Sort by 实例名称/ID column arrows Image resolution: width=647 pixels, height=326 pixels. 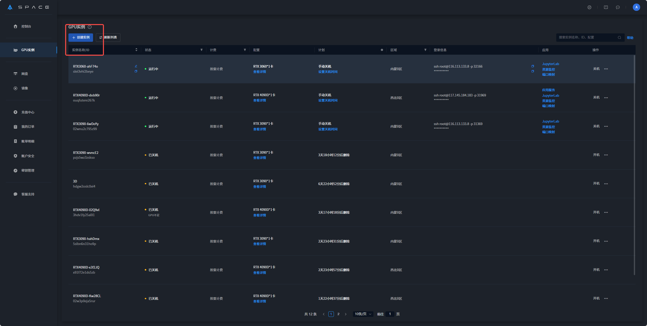[136, 50]
